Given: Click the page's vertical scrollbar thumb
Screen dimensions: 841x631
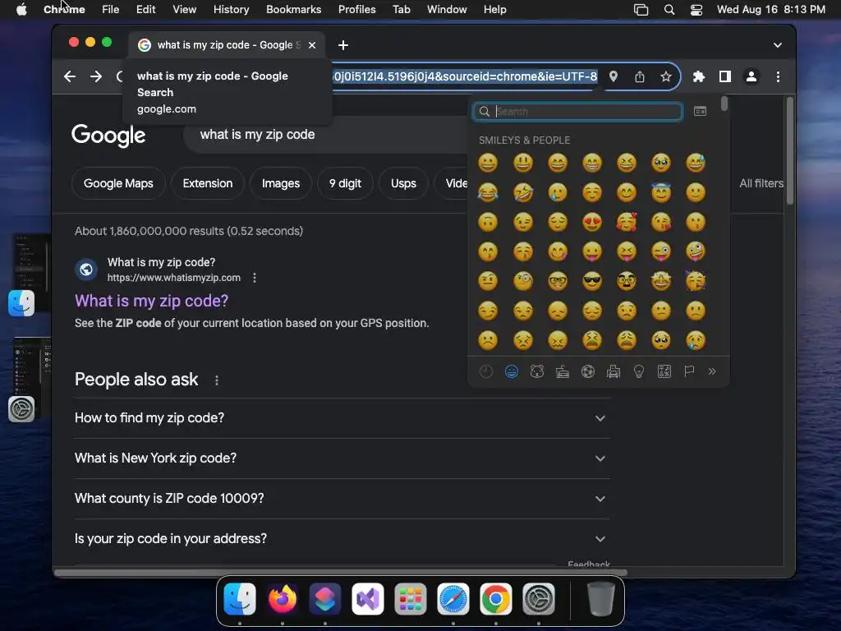Looking at the screenshot, I should [x=789, y=151].
